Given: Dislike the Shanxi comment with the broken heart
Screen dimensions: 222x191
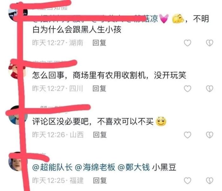Looking at the screenshot, I should [210, 135].
